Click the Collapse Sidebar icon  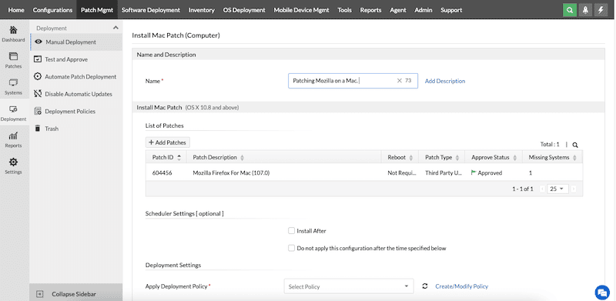click(40, 294)
